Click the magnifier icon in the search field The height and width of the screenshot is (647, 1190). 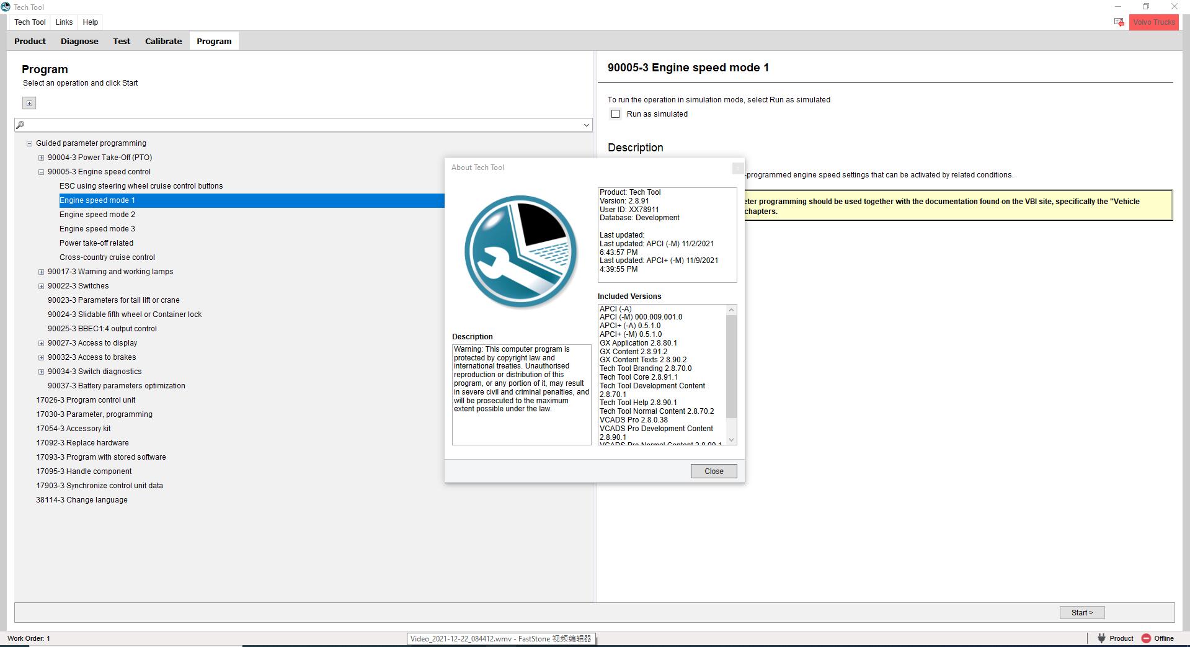click(x=20, y=125)
